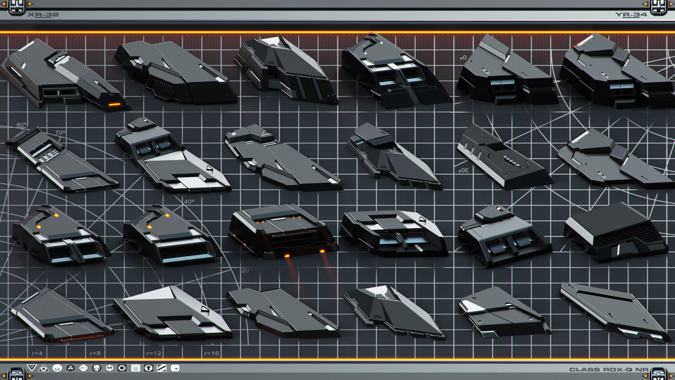The height and width of the screenshot is (380, 675).
Task: Click the 80° angle label
Action: [x=21, y=125]
